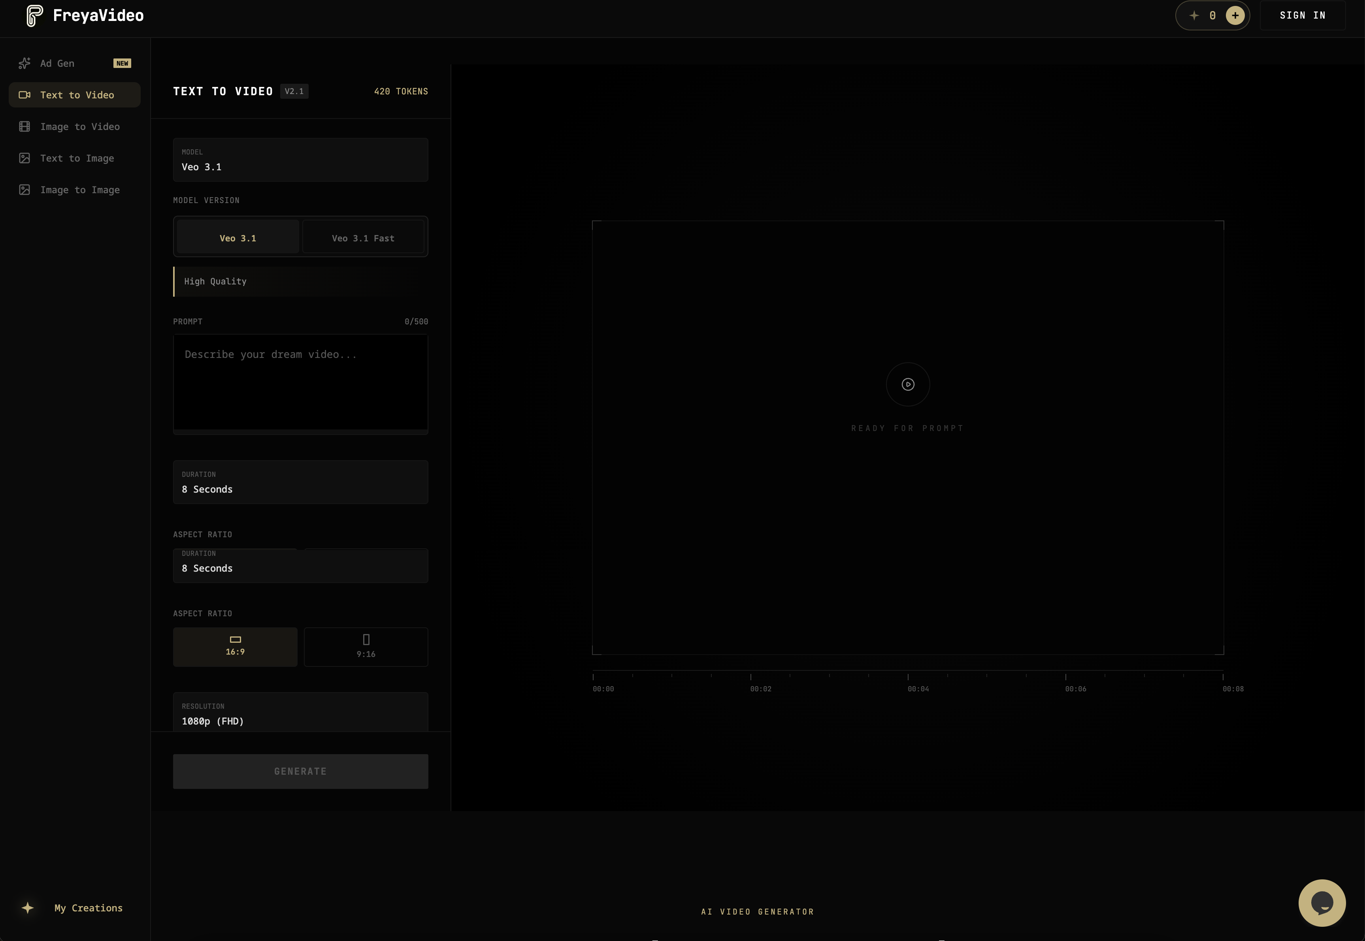Open the Duration dropdown set to 8 Seconds
This screenshot has height=941, width=1365.
point(300,482)
